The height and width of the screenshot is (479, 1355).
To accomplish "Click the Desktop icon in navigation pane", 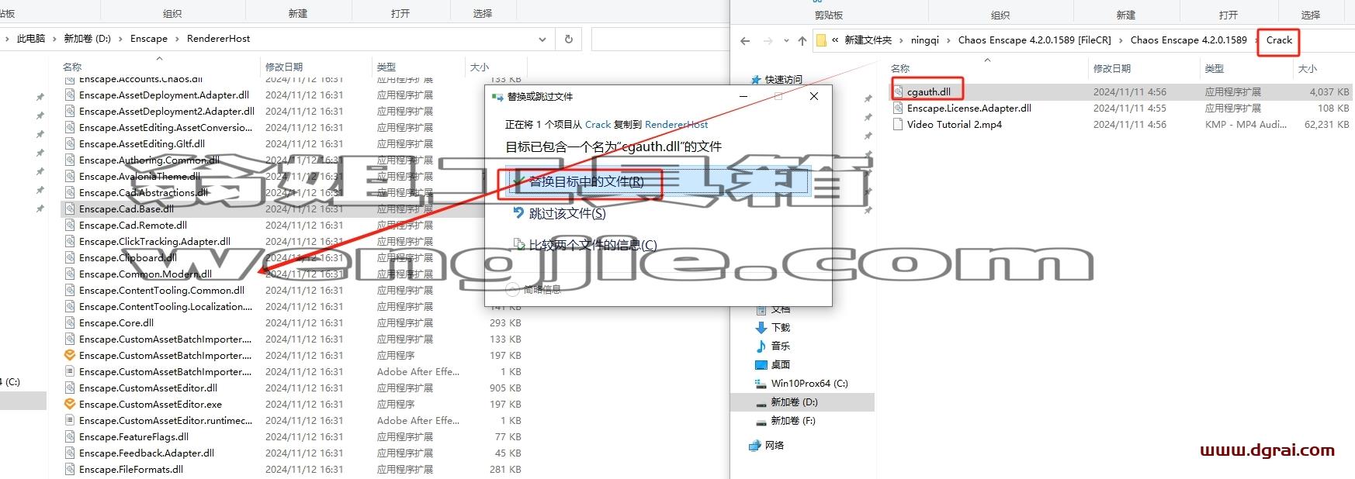I will (x=761, y=365).
